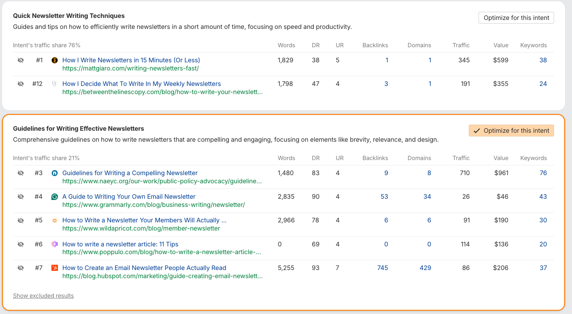The height and width of the screenshot is (314, 572).
Task: Expand the excluded results list
Action: click(43, 295)
